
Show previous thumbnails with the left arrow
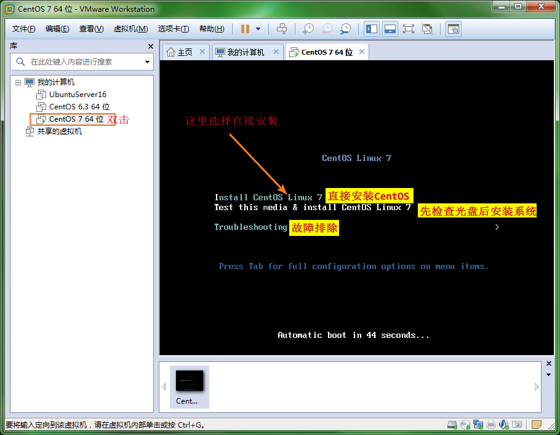click(164, 387)
